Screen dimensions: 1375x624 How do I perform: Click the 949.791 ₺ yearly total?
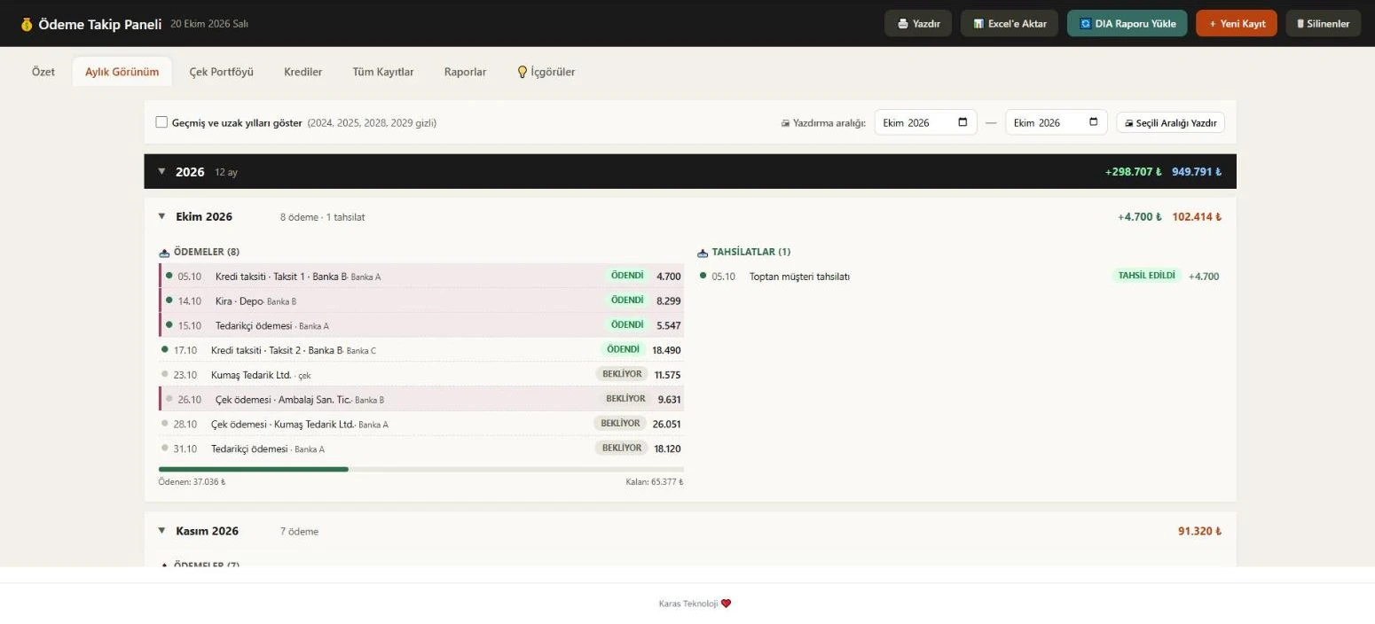point(1197,171)
